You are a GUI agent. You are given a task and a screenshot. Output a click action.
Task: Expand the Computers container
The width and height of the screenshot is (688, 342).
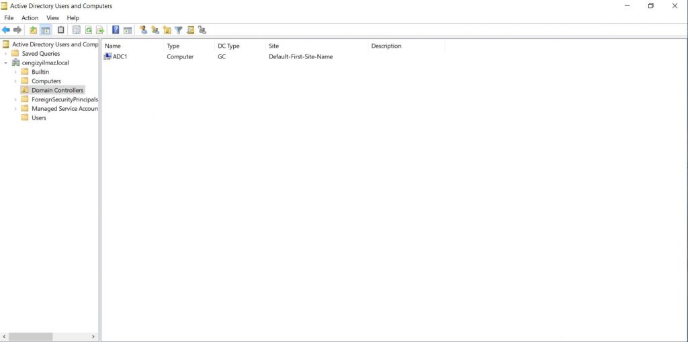point(15,81)
